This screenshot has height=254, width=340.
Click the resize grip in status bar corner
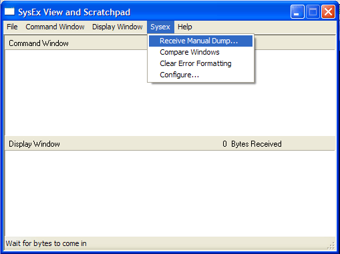[331, 246]
